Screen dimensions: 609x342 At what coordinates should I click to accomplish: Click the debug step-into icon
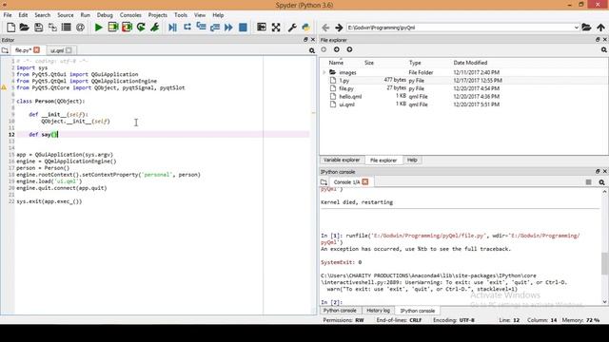201,28
